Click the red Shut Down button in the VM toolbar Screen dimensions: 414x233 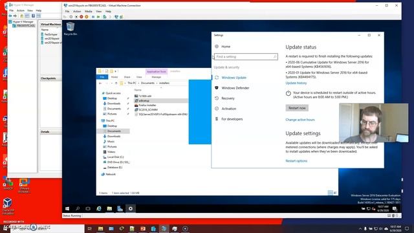[x=82, y=17]
